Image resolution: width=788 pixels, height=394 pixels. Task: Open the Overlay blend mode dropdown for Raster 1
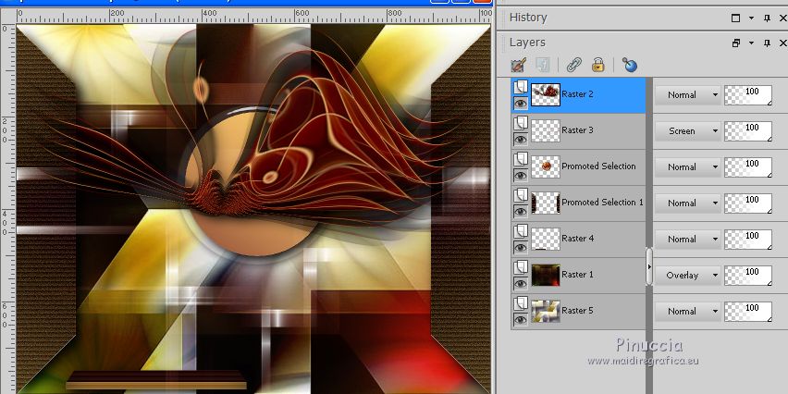tap(687, 276)
